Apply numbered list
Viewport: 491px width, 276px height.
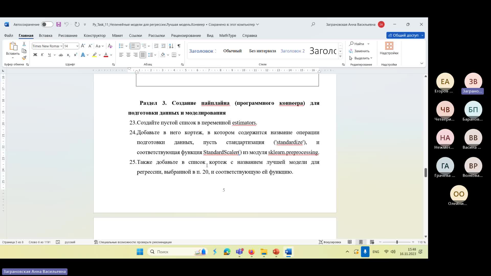click(132, 46)
